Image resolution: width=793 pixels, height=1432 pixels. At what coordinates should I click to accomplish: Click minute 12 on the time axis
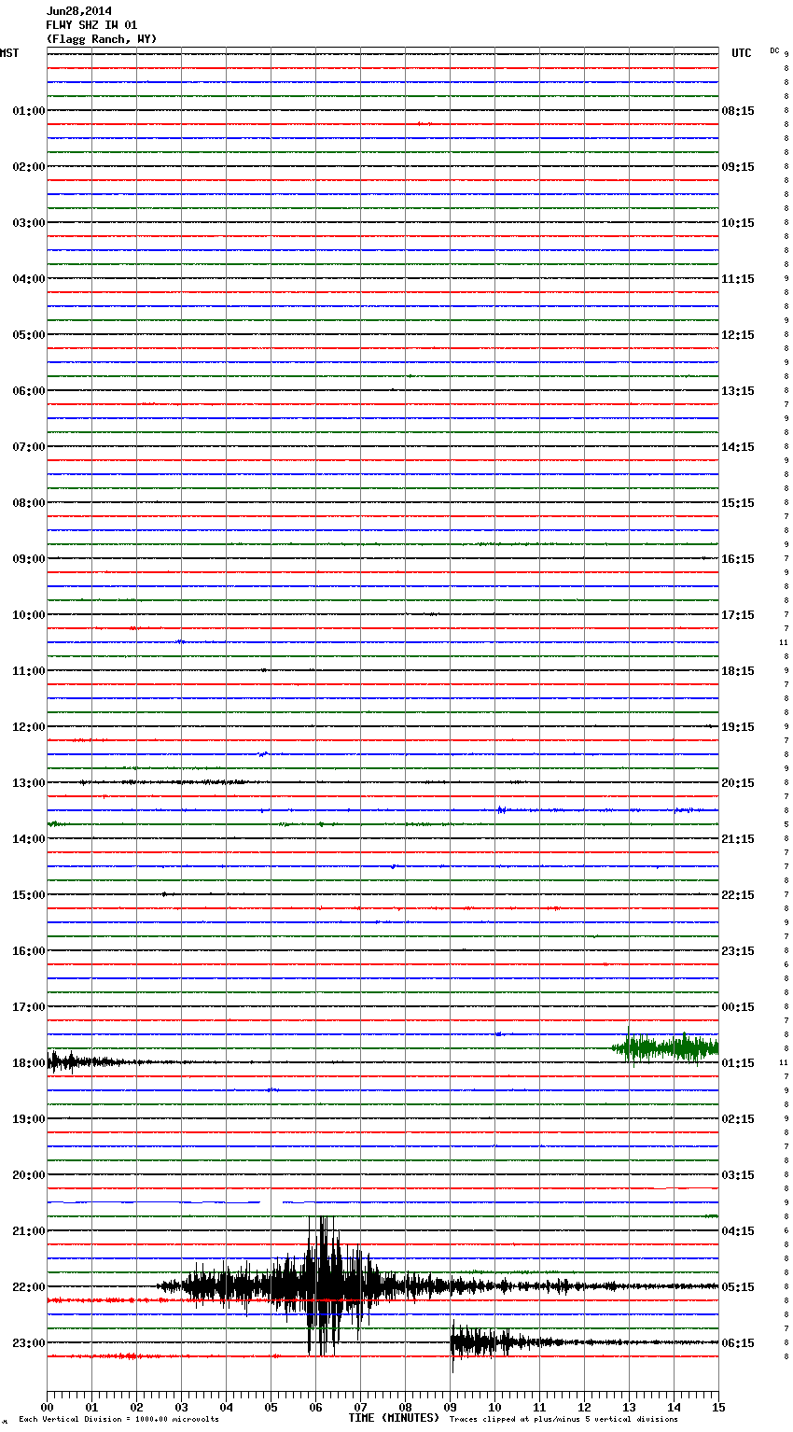[x=584, y=1407]
